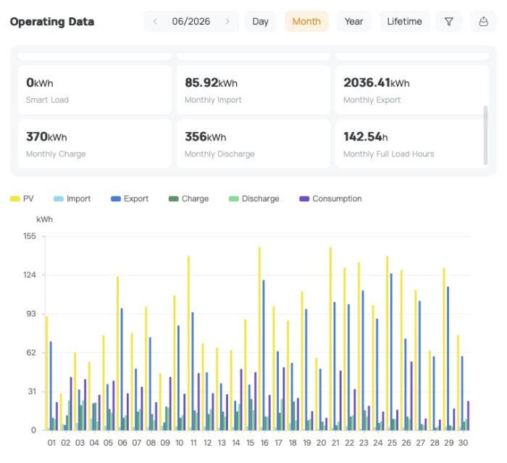Click the x-axis label 30

pos(463,443)
